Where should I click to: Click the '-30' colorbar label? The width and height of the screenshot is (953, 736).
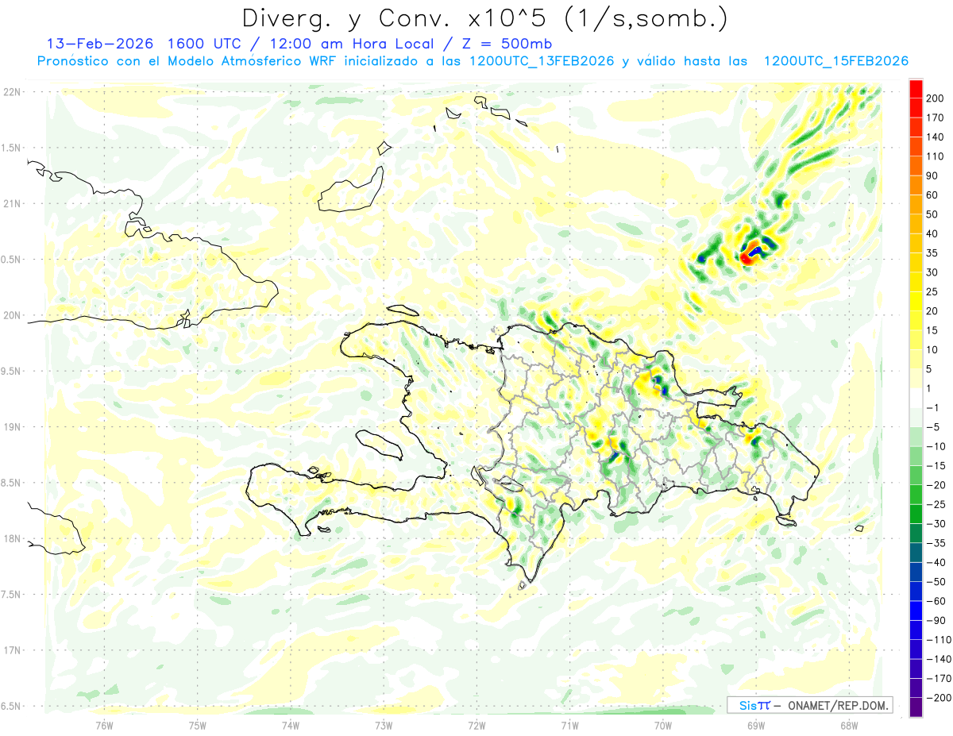pos(938,524)
